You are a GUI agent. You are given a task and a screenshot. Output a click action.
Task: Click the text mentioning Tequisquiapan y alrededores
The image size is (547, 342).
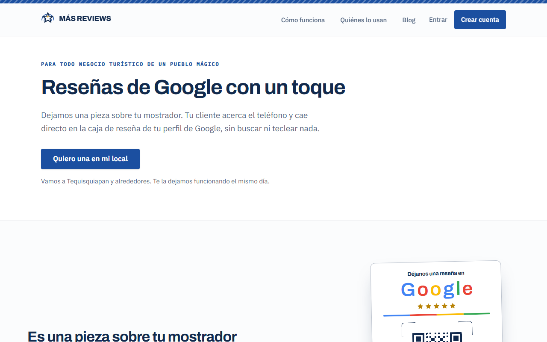(x=155, y=181)
